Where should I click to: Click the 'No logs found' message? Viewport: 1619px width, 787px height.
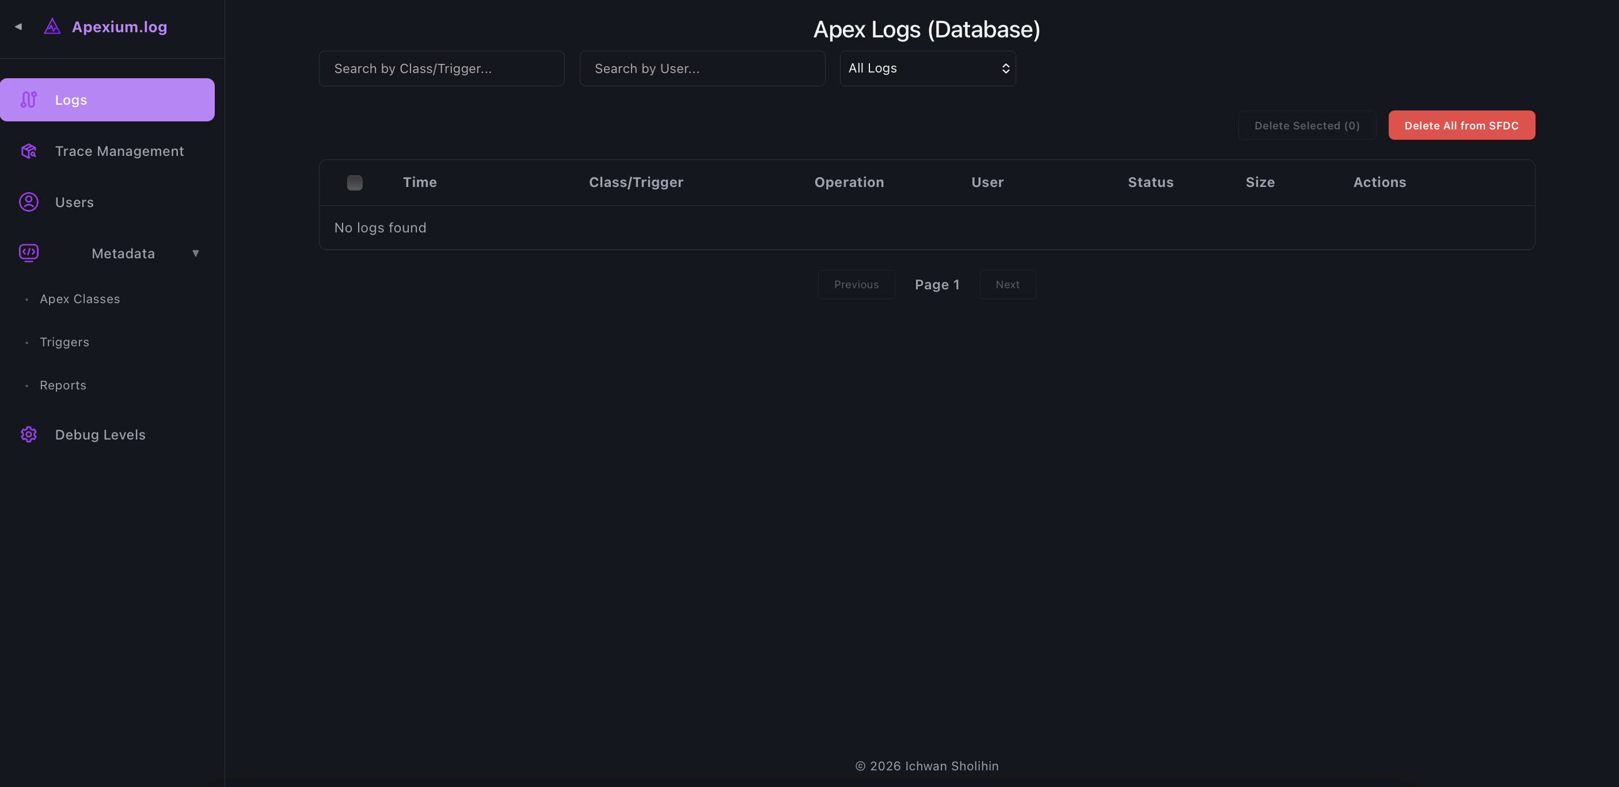[380, 227]
